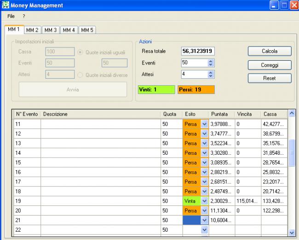Switch to the MM 4 tab

click(x=69, y=30)
